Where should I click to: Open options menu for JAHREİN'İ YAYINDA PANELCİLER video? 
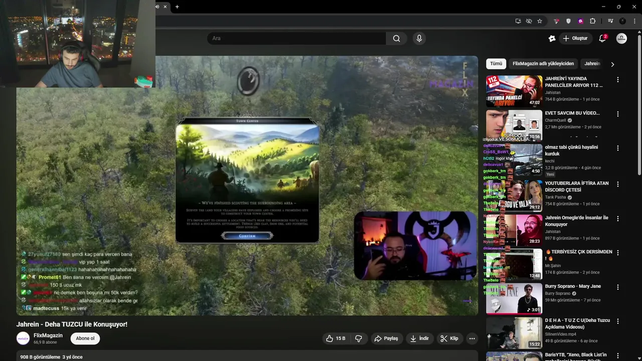(617, 80)
